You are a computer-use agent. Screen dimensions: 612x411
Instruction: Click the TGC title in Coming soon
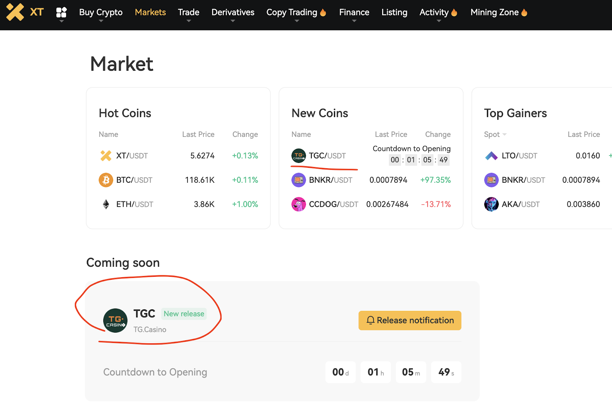[x=144, y=314]
